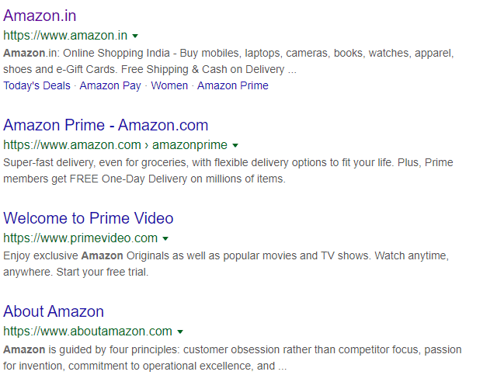The width and height of the screenshot is (504, 382).
Task: Click the Today's Deals sitelink
Action: pos(36,85)
